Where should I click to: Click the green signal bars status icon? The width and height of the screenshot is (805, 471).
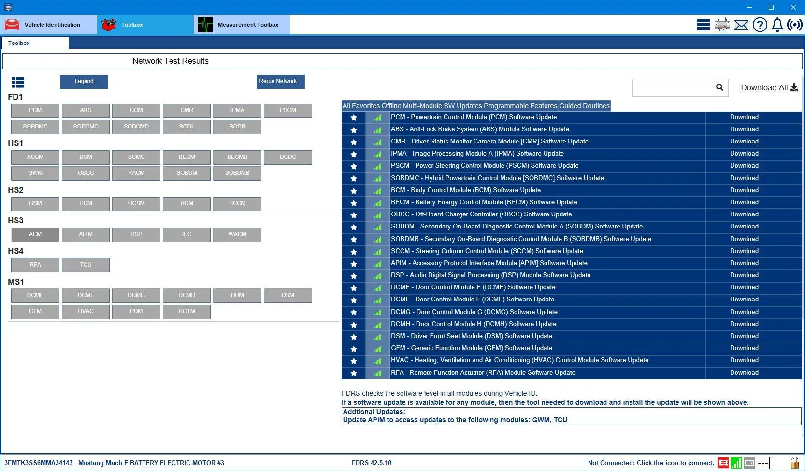[736, 463]
